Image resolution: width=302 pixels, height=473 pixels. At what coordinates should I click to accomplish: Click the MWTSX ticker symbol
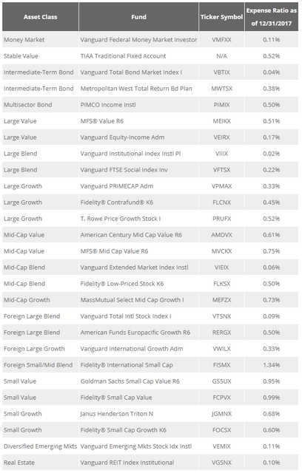tap(221, 89)
